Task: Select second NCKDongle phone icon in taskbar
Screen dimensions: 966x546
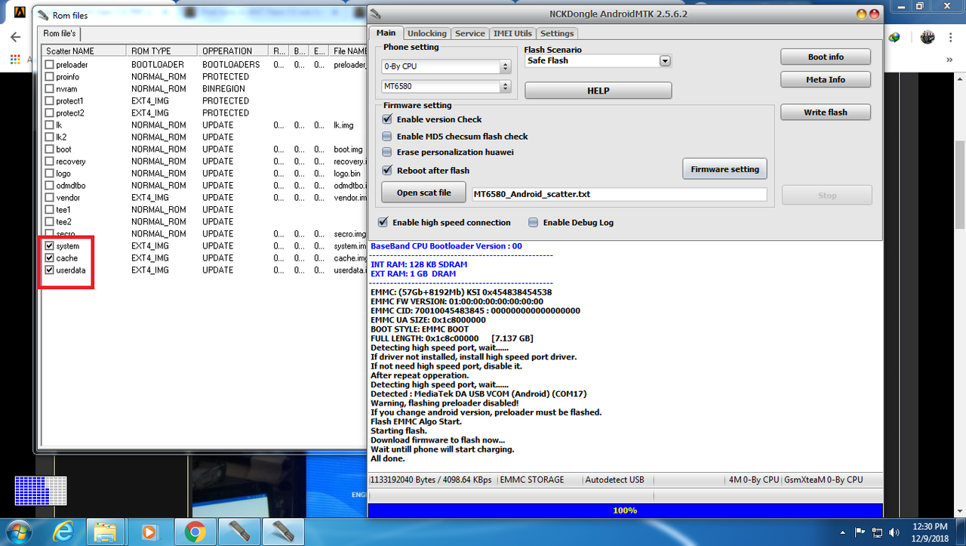Action: tap(283, 532)
